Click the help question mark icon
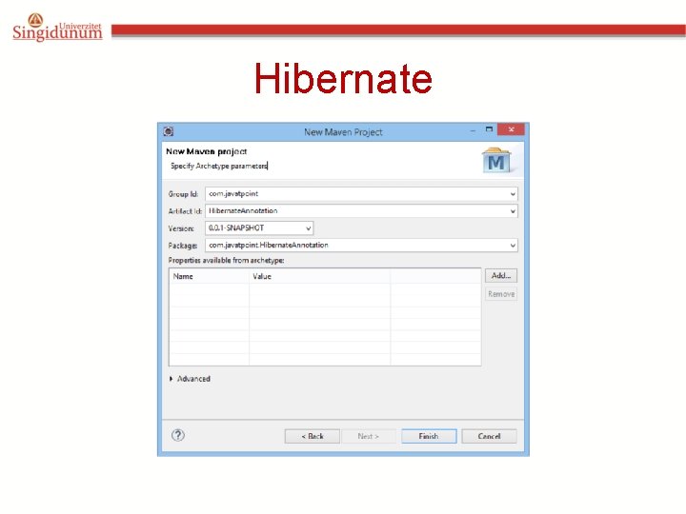The width and height of the screenshot is (686, 514). [x=178, y=435]
